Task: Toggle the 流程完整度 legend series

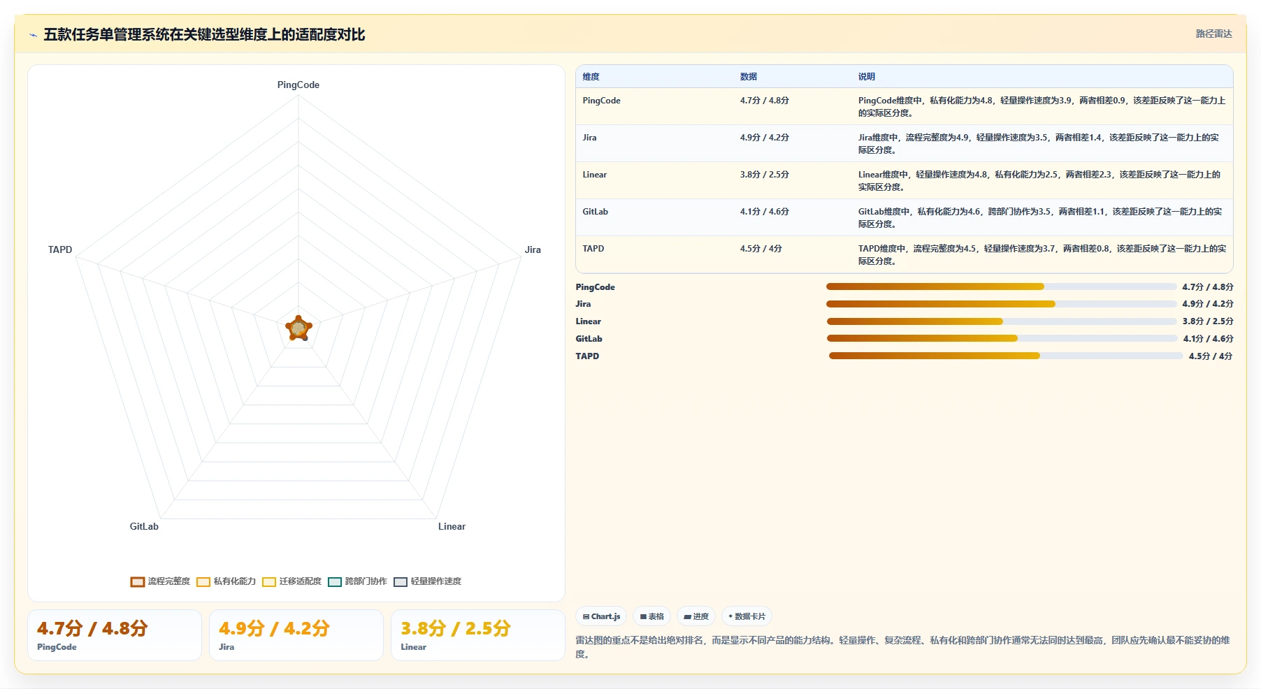Action: point(160,581)
